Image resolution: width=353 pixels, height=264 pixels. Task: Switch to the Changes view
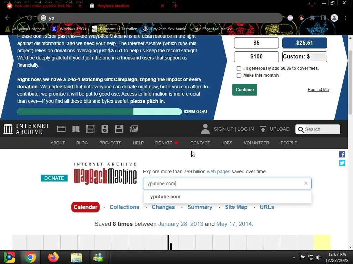click(x=163, y=207)
